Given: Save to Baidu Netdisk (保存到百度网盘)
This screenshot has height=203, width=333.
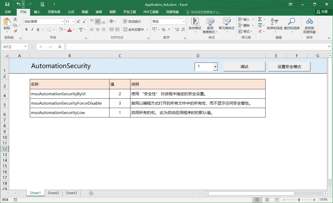Looking at the screenshot, I should click(x=309, y=26).
